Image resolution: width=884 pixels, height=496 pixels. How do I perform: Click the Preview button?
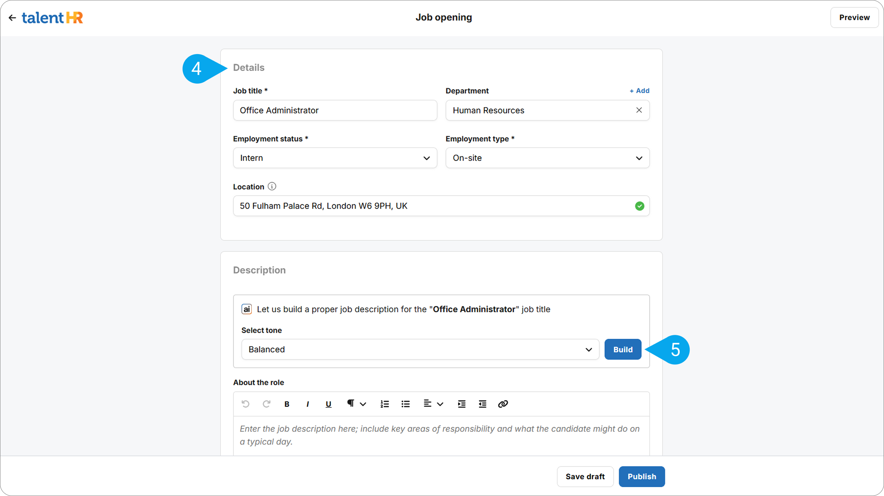pyautogui.click(x=854, y=18)
